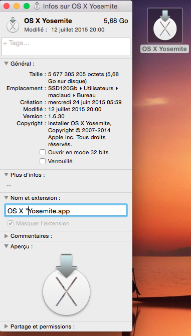Click the Emplacement path SSD120Gb

(x=63, y=88)
